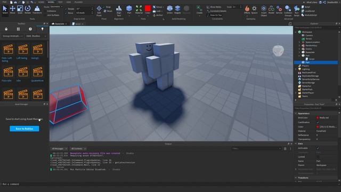Click the BrickColor Really red swatch

point(318,118)
